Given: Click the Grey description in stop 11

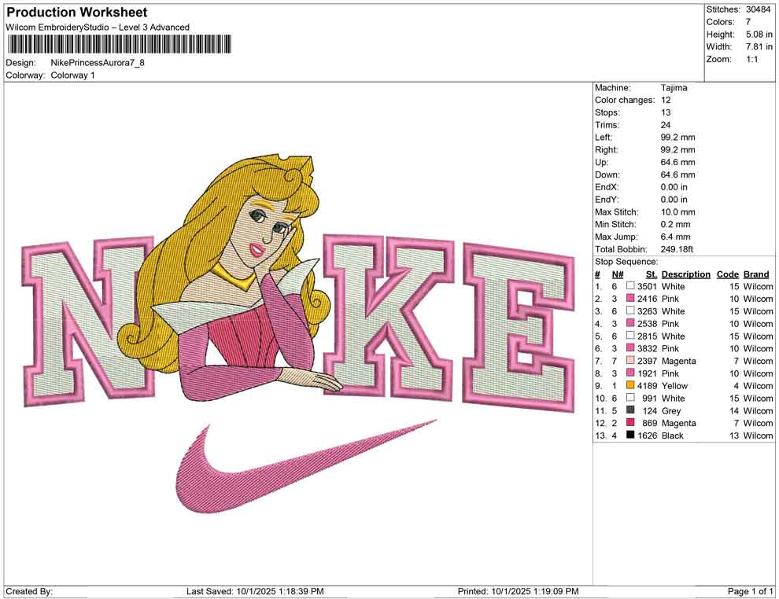Looking at the screenshot, I should pyautogui.click(x=670, y=410).
